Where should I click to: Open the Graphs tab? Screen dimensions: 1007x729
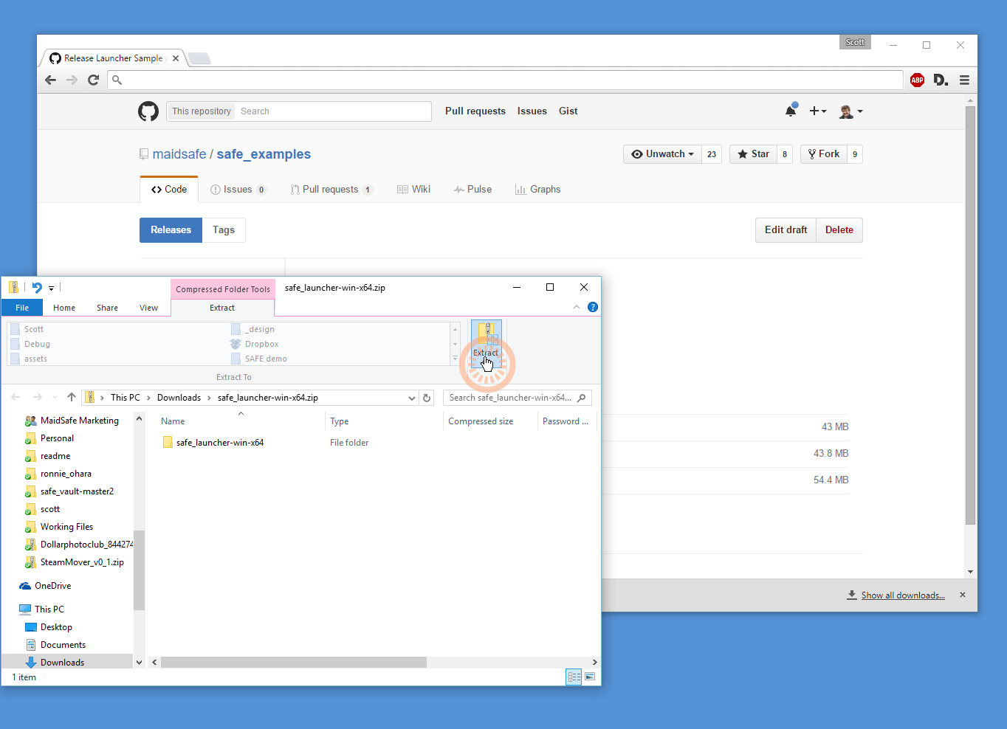coord(538,190)
